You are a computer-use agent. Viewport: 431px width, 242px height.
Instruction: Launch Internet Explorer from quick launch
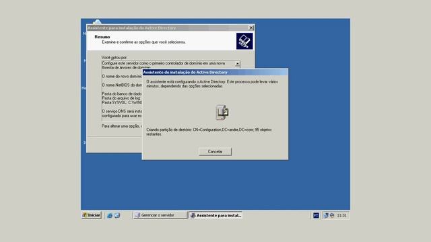(110, 215)
